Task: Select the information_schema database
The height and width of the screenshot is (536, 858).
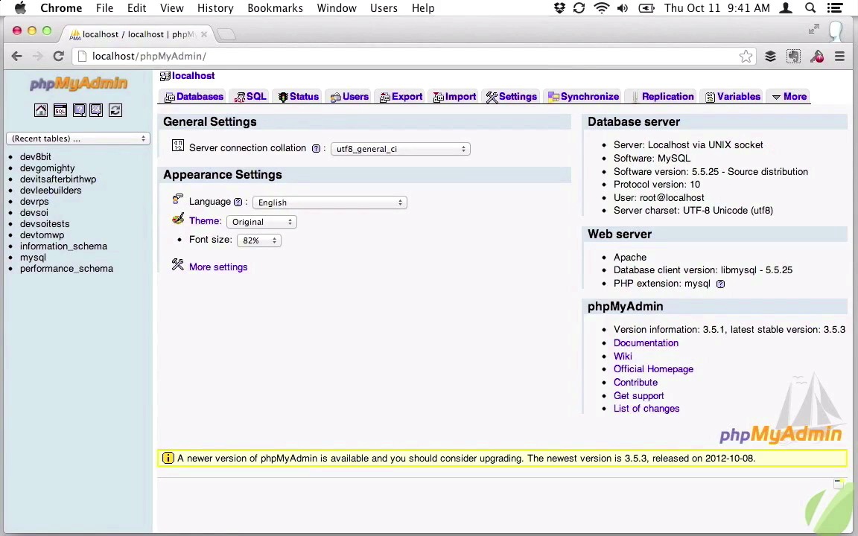Action: [63, 246]
